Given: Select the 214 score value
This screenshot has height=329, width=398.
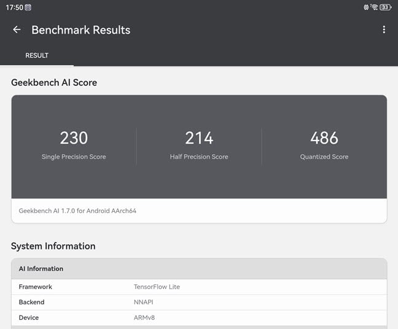Looking at the screenshot, I should pos(199,138).
